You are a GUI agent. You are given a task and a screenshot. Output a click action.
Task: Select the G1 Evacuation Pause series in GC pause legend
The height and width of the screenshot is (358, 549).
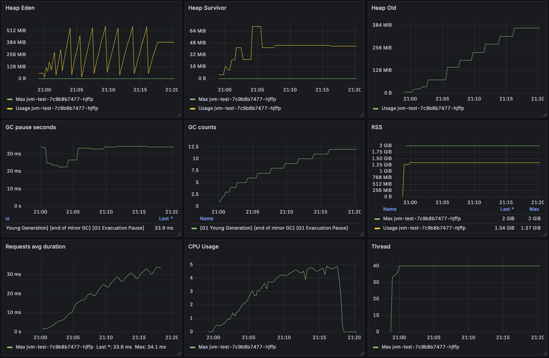(75, 228)
